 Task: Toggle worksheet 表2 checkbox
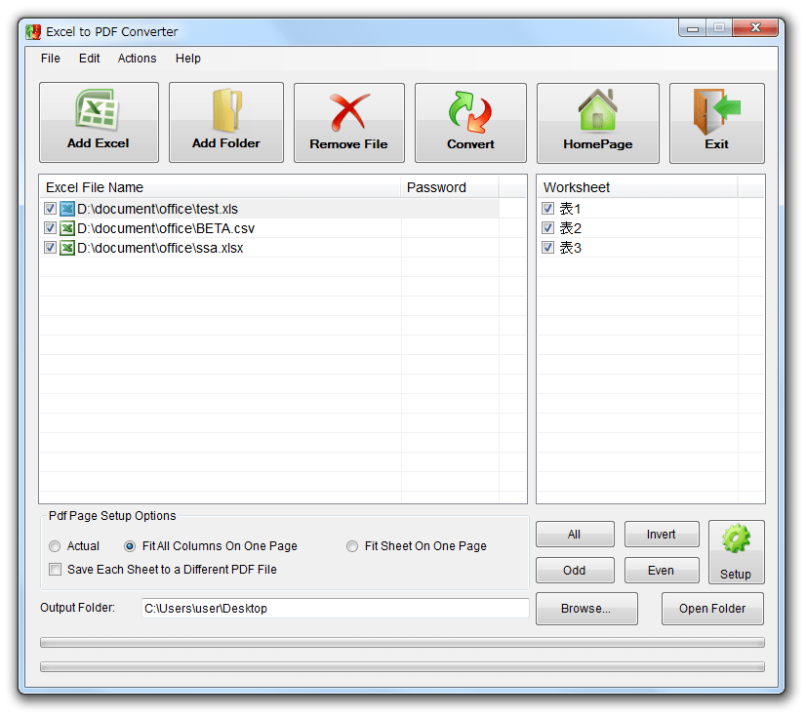click(548, 228)
